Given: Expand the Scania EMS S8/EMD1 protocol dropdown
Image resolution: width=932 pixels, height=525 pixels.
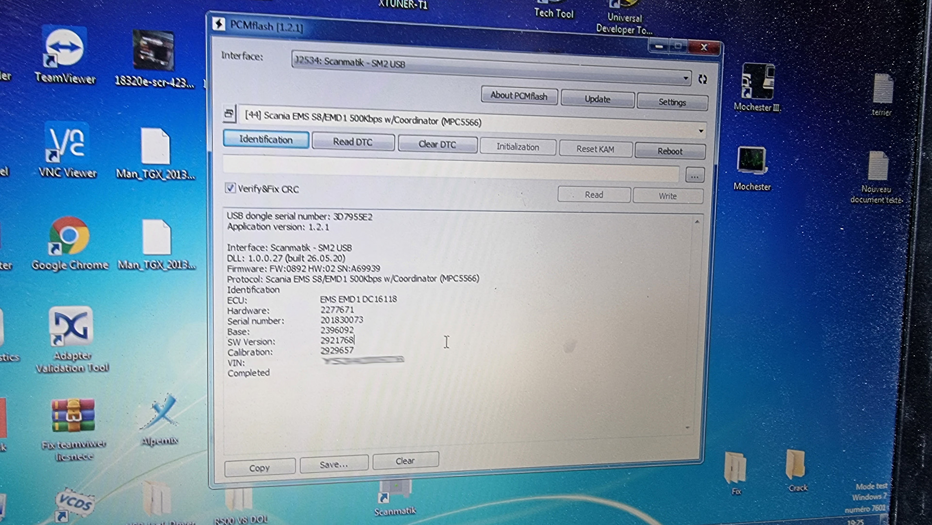Looking at the screenshot, I should click(700, 131).
